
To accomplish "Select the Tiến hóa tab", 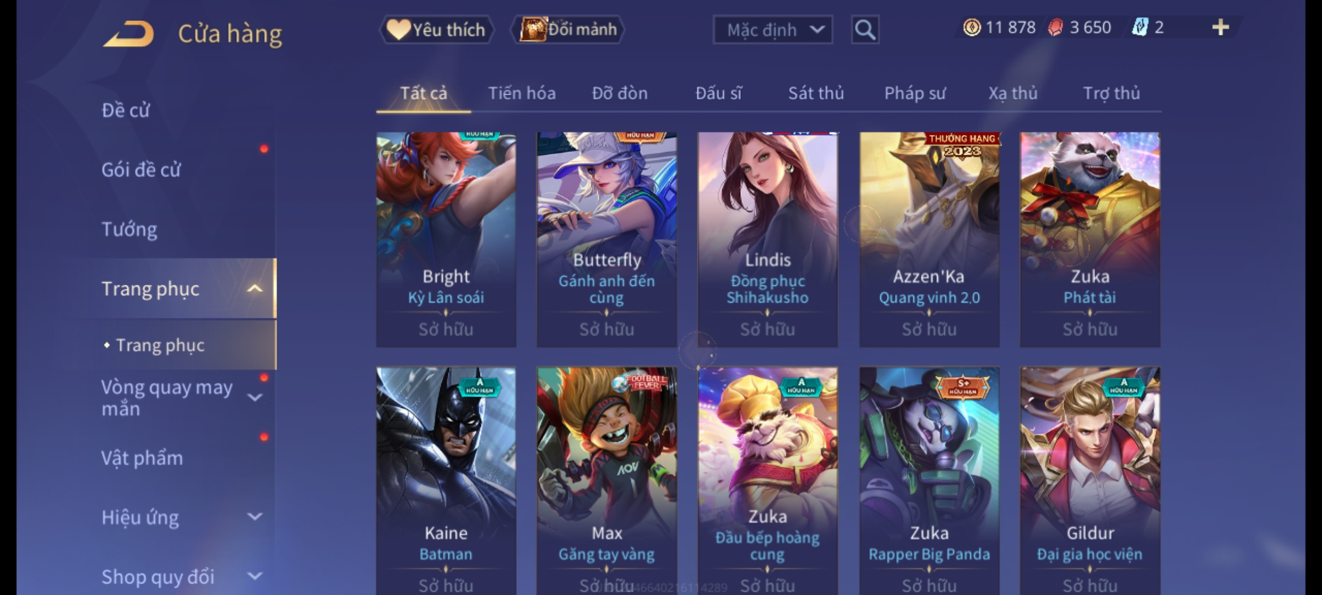I will [x=522, y=93].
